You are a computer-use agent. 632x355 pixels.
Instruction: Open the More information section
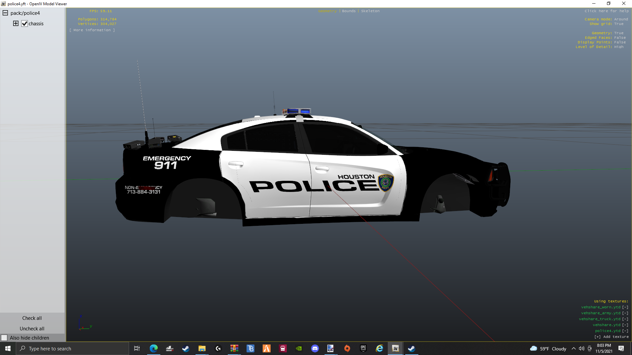(x=92, y=30)
